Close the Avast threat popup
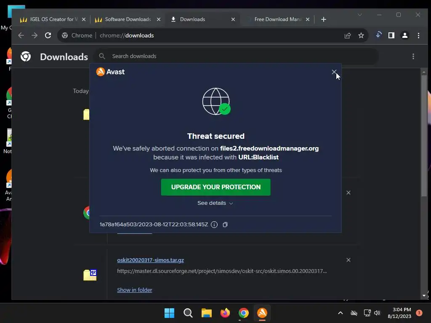The image size is (431, 323). [x=334, y=72]
